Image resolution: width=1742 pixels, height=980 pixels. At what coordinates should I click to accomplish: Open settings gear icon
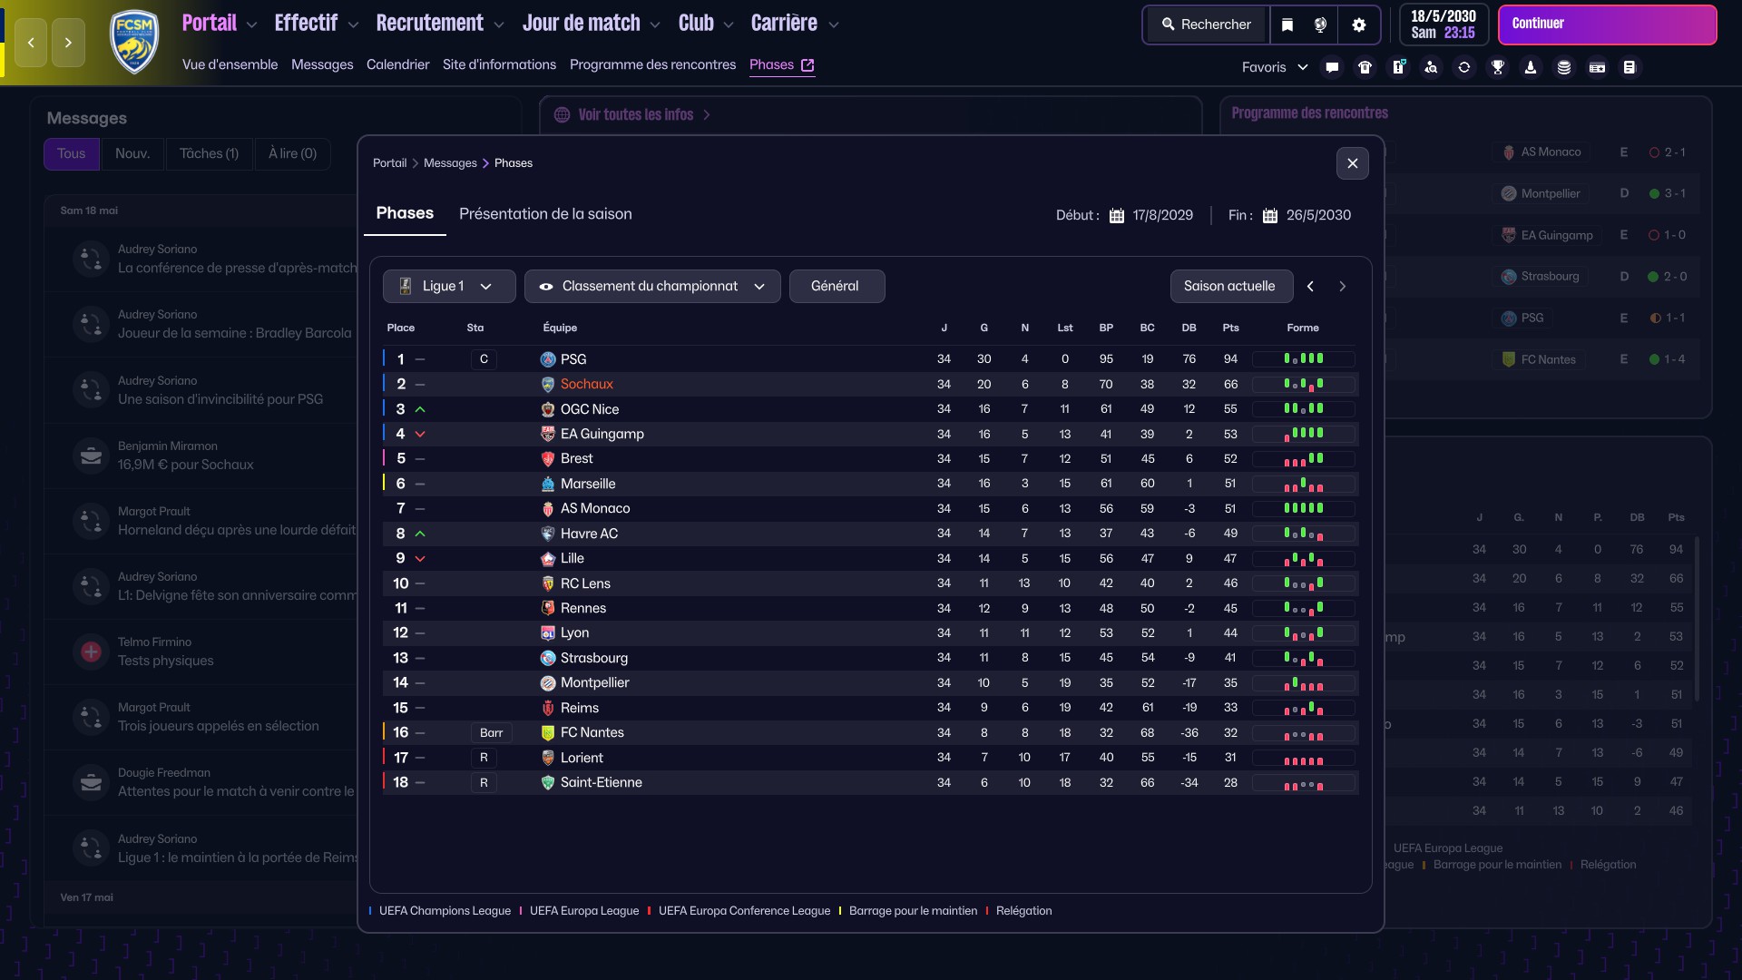tap(1359, 24)
